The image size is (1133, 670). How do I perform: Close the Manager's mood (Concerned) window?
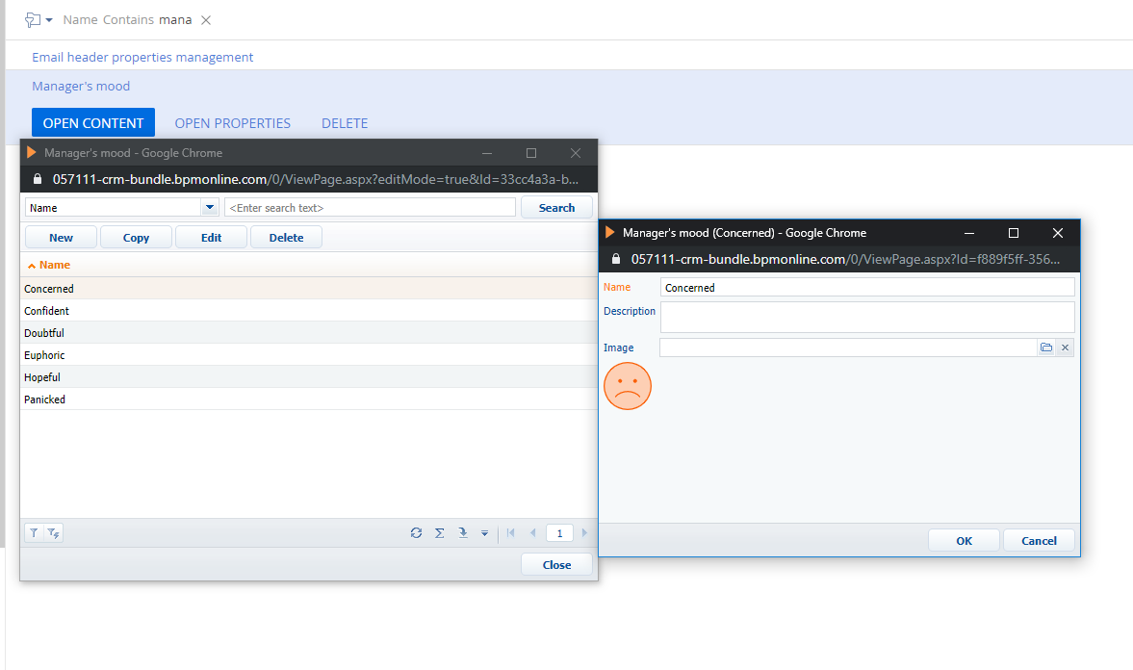(1058, 233)
